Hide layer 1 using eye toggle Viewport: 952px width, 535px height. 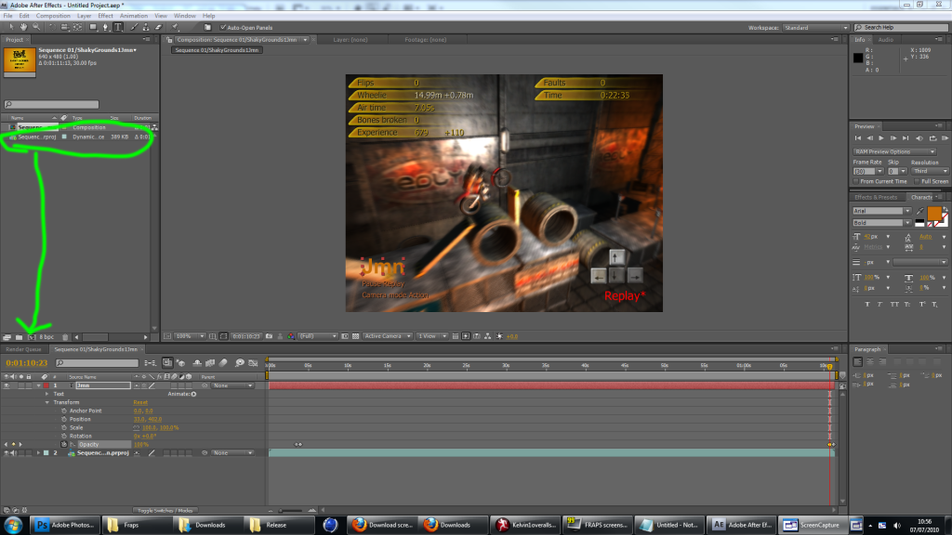[x=7, y=385]
